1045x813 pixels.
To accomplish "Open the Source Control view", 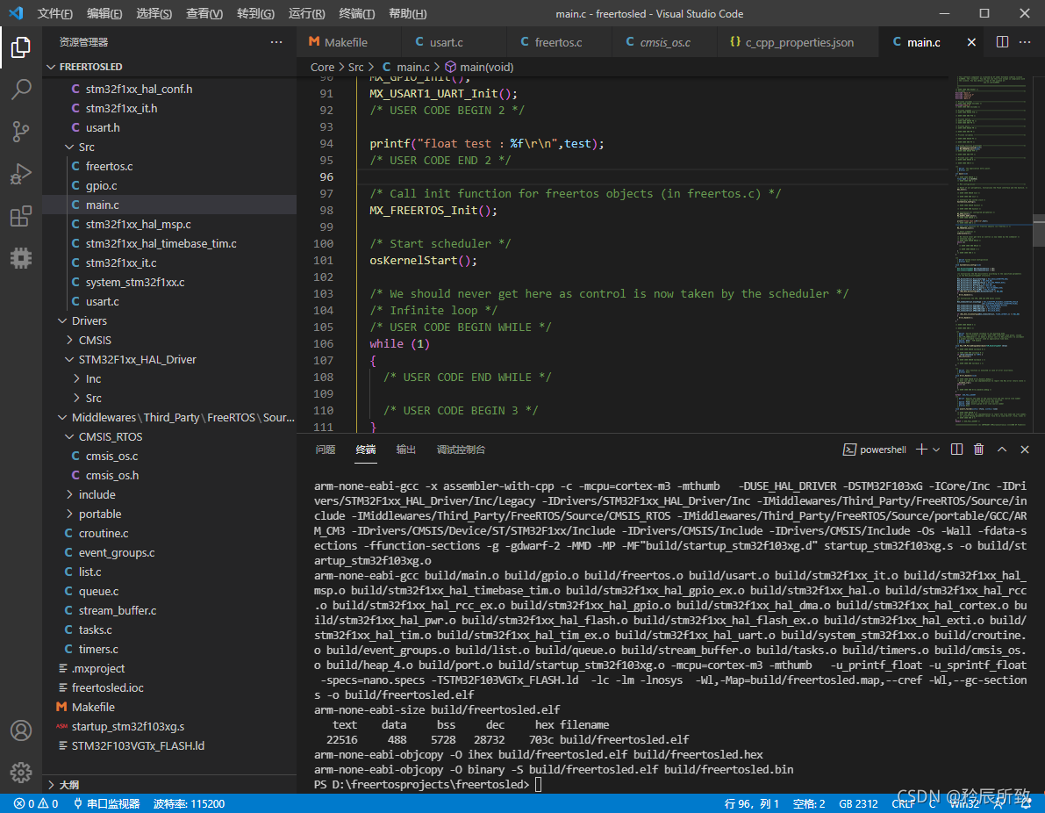I will point(21,132).
